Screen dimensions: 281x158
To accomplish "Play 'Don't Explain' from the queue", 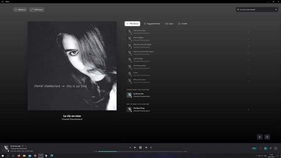I will 188,39.
